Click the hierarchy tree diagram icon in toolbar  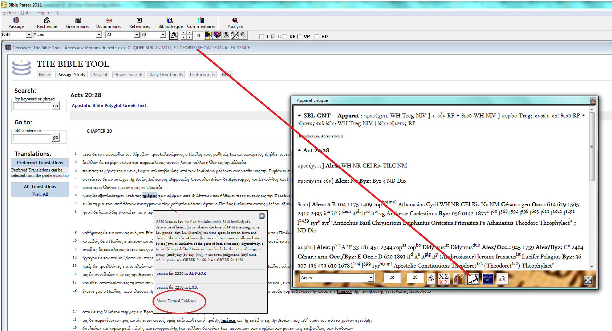click(226, 35)
